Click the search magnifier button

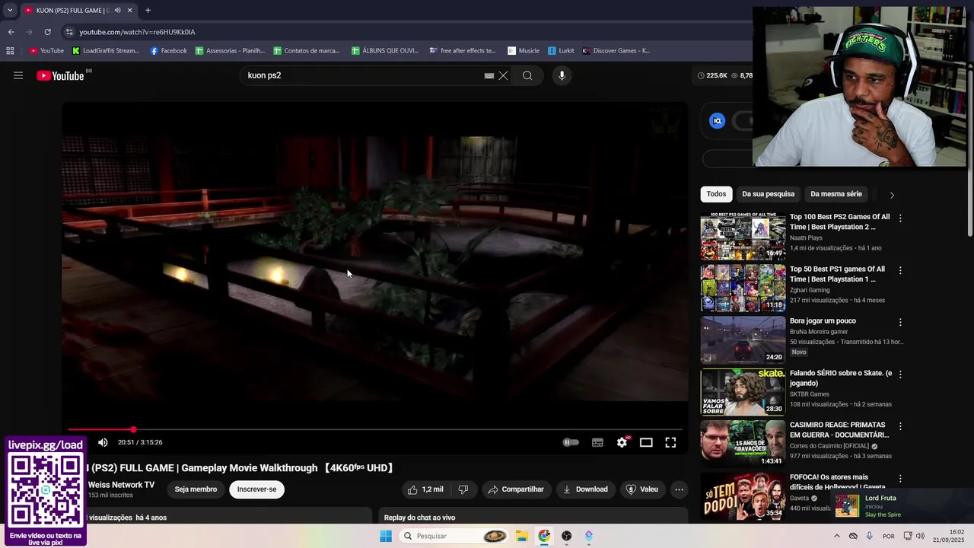527,75
